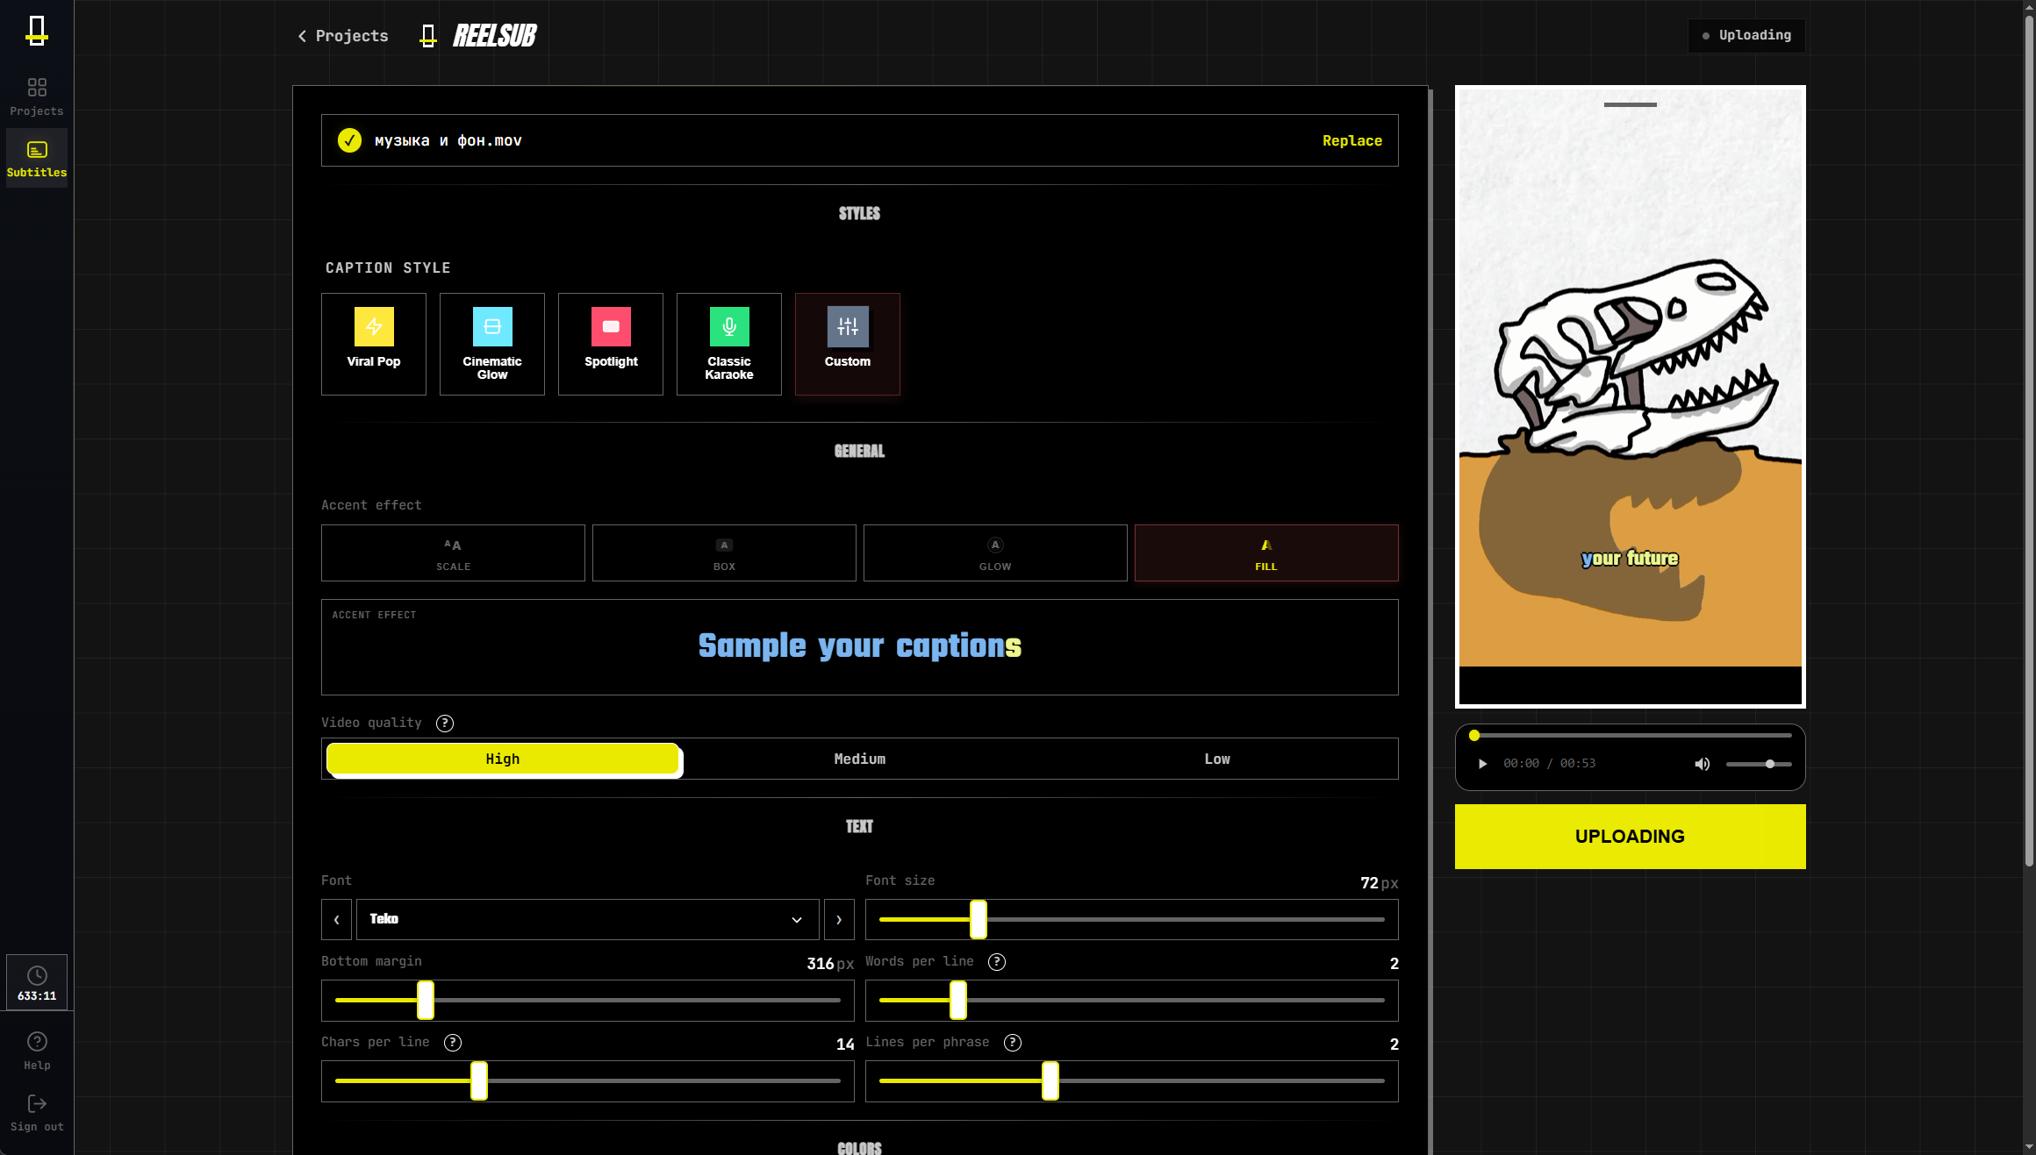Click the Bottom margin slider handle
2036x1155 pixels.
point(426,1000)
